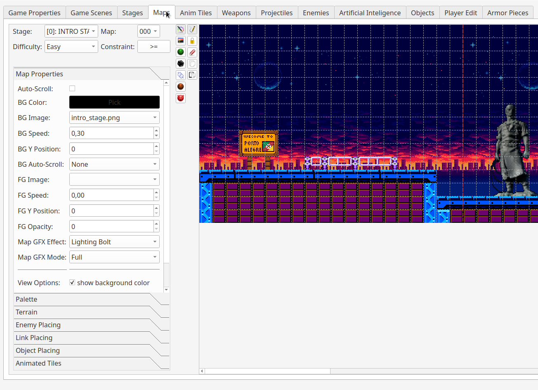Click the clipboard paste icon
The image size is (538, 390).
[192, 75]
